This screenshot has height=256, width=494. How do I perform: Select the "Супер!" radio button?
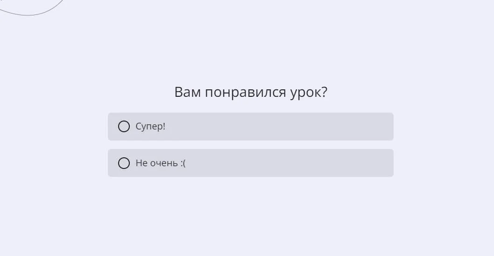pos(124,127)
